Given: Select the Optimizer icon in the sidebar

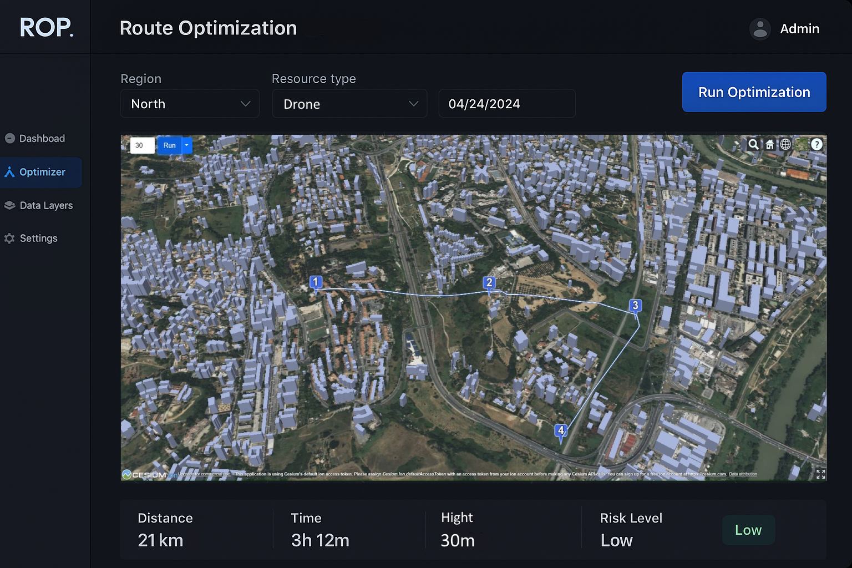Looking at the screenshot, I should pyautogui.click(x=9, y=172).
